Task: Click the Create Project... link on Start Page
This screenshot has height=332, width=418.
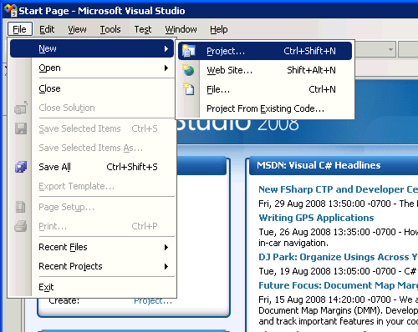Action: click(x=153, y=301)
